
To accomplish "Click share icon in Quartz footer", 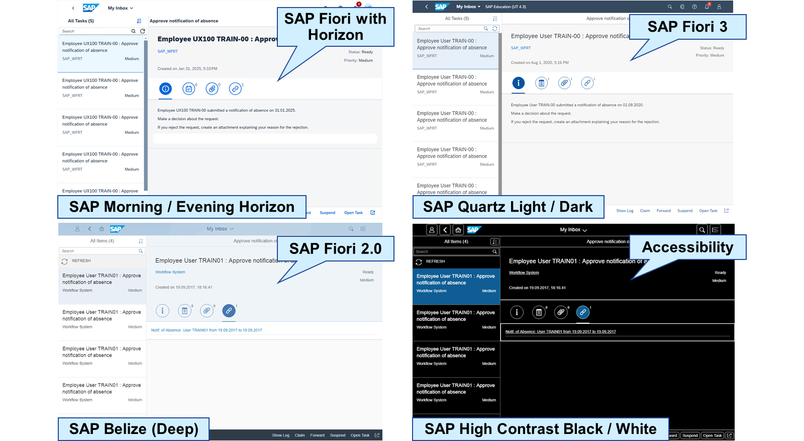I will pyautogui.click(x=726, y=211).
